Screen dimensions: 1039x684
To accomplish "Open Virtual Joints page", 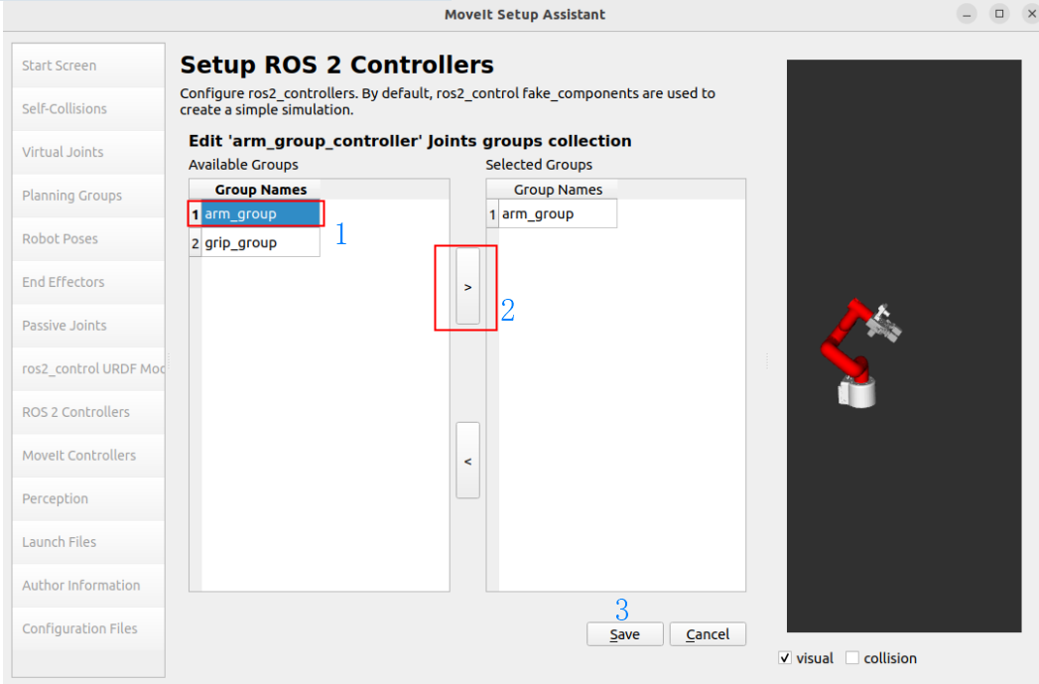I will click(88, 152).
